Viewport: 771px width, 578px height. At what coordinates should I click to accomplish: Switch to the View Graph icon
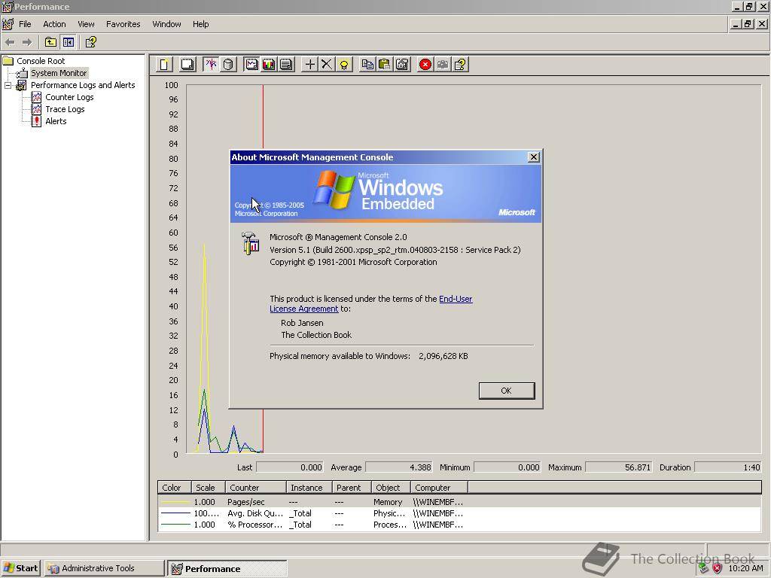click(x=251, y=65)
